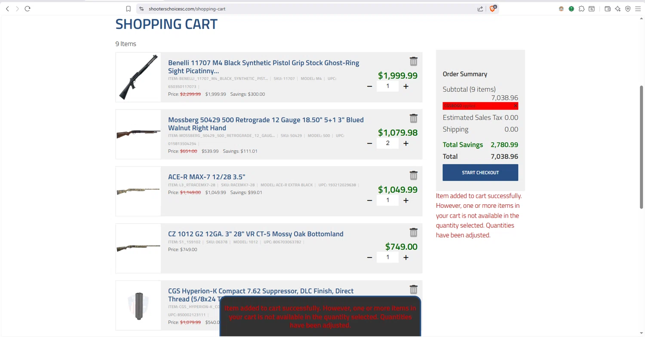
Task: Increase Benelli M4 quantity
Action: [406, 86]
